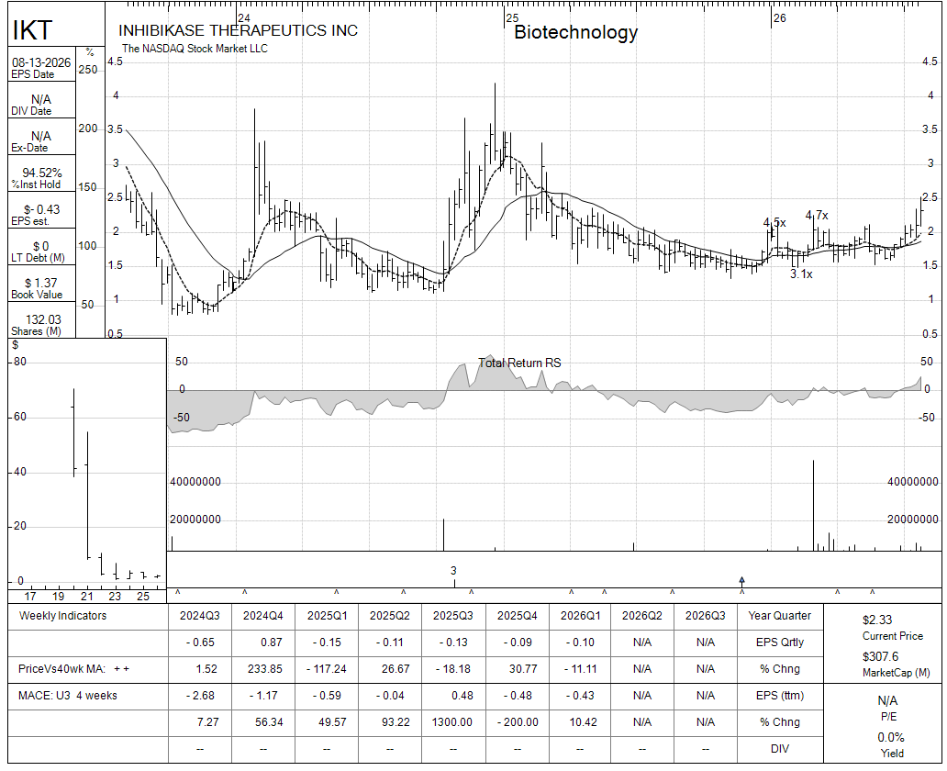Click the 40000000 volume label on the left
947x771 pixels.
[195, 482]
